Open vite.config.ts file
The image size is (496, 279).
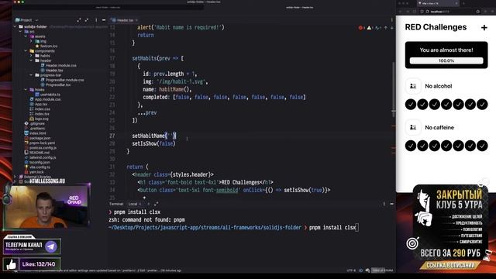pos(37,167)
